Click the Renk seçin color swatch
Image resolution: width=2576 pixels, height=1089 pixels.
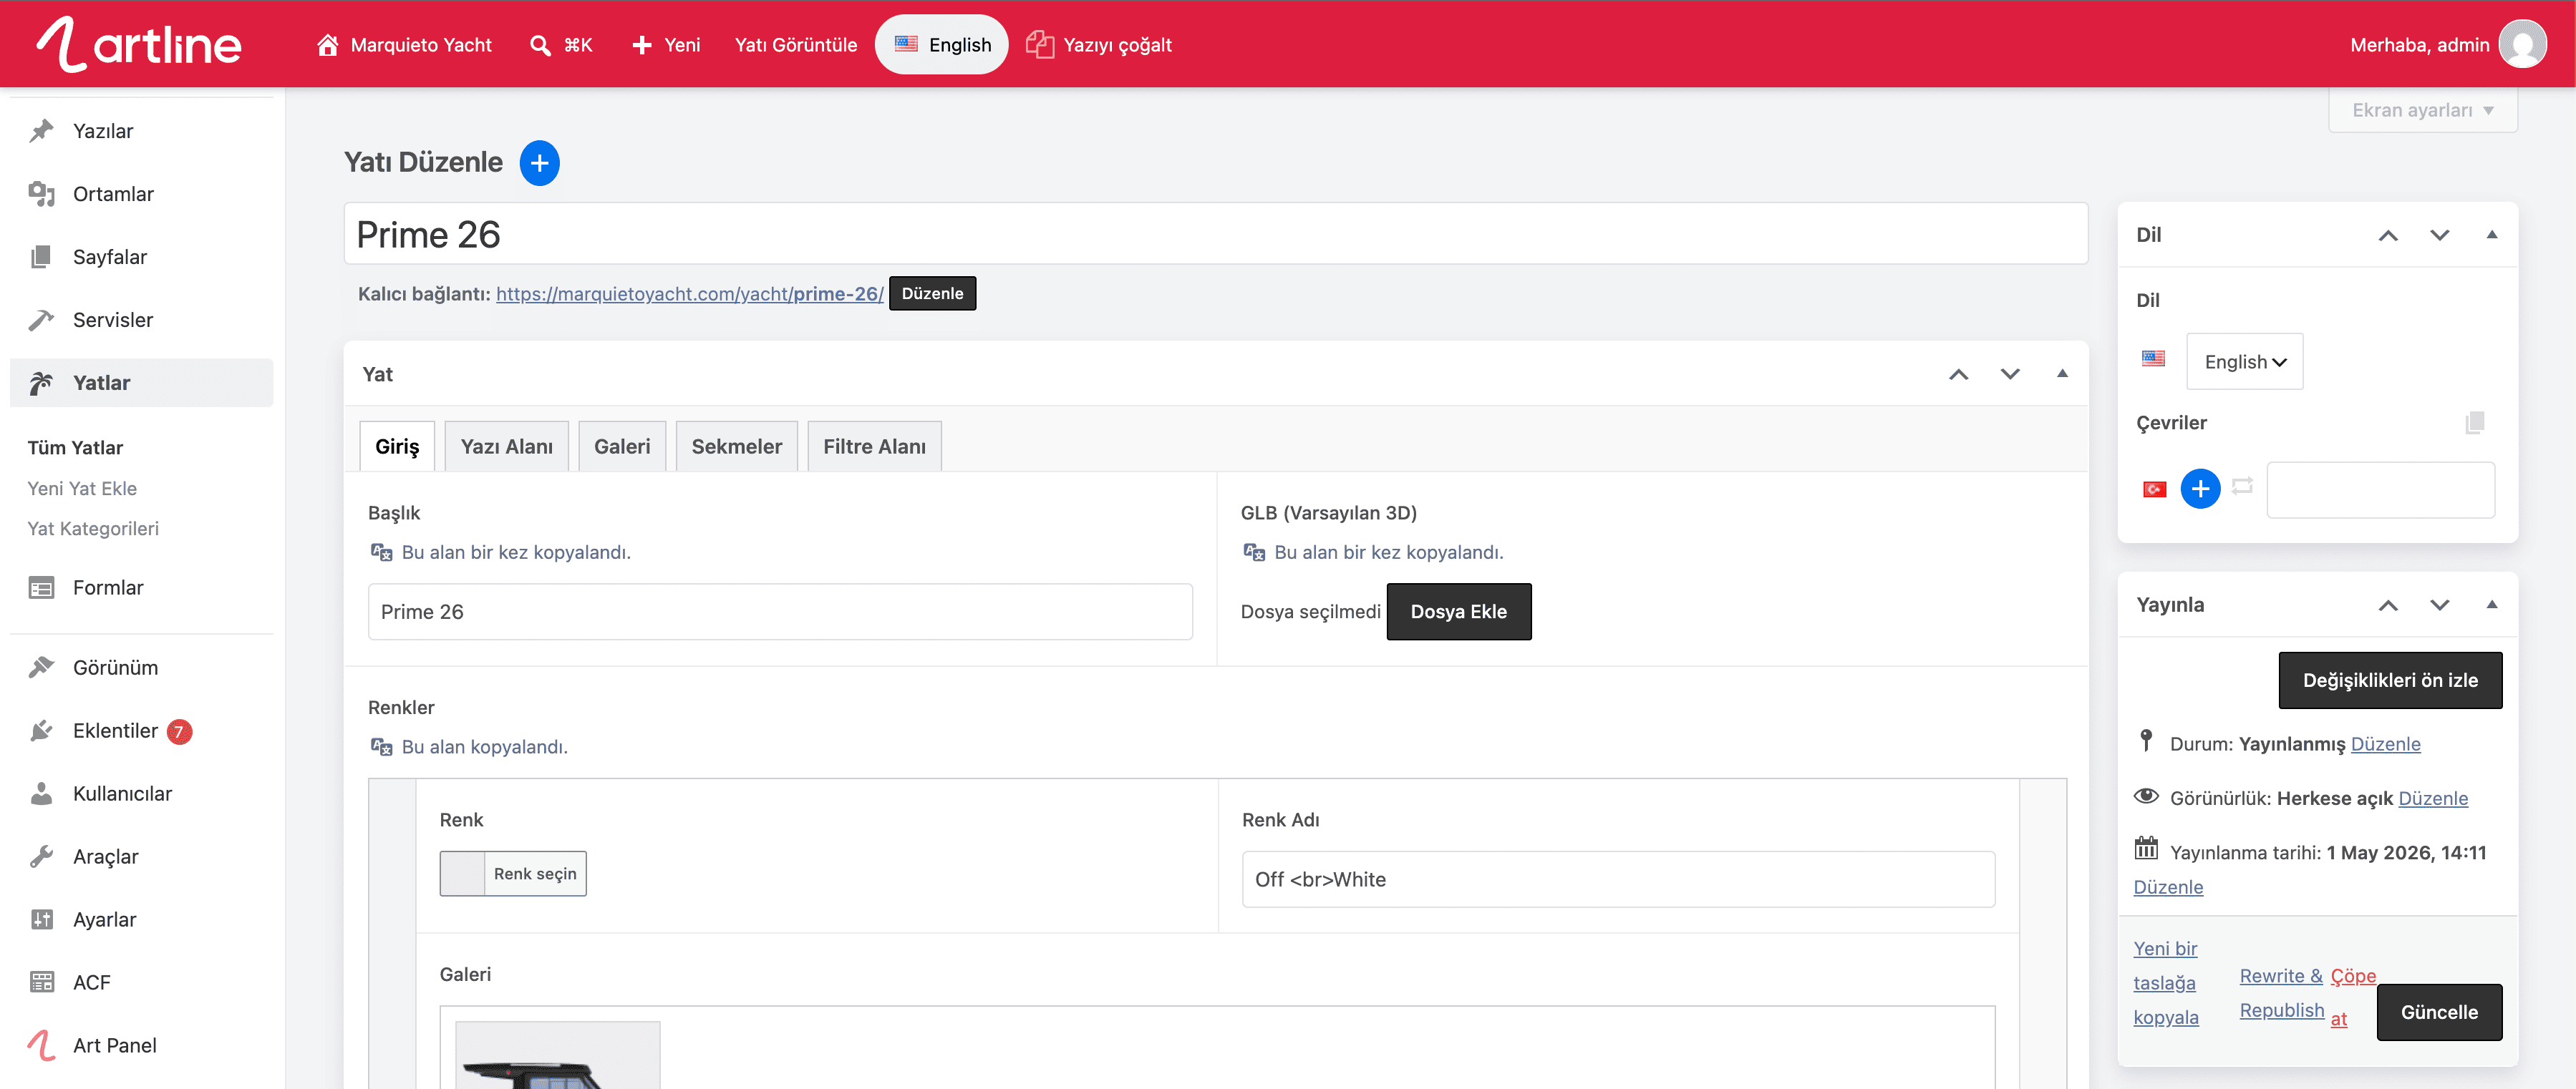513,873
